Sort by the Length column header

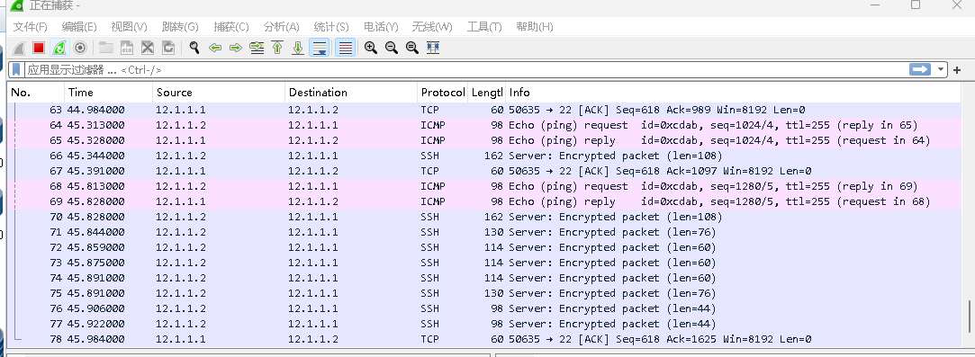pos(486,93)
